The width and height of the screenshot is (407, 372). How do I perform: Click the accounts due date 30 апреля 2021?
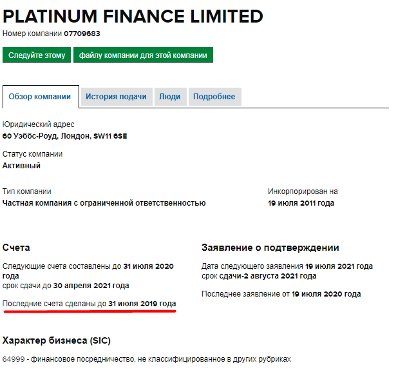91,286
